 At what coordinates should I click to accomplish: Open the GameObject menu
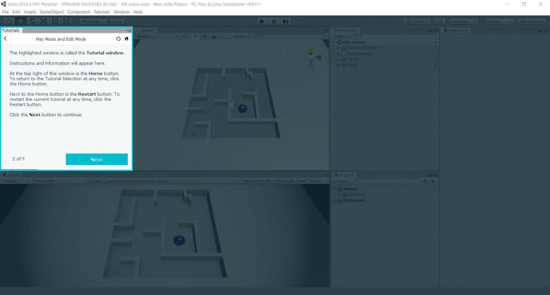coord(52,12)
